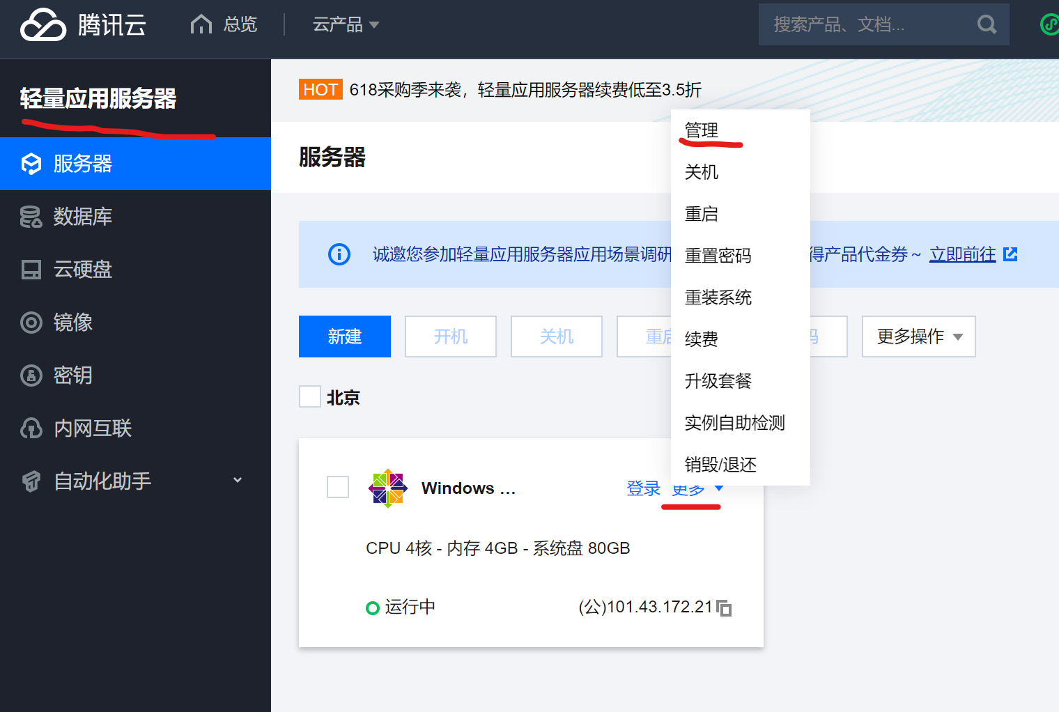Open 镜像 in the sidebar

[x=135, y=323]
